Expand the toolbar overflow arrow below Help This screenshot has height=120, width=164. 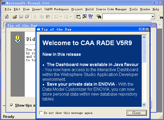160,25
